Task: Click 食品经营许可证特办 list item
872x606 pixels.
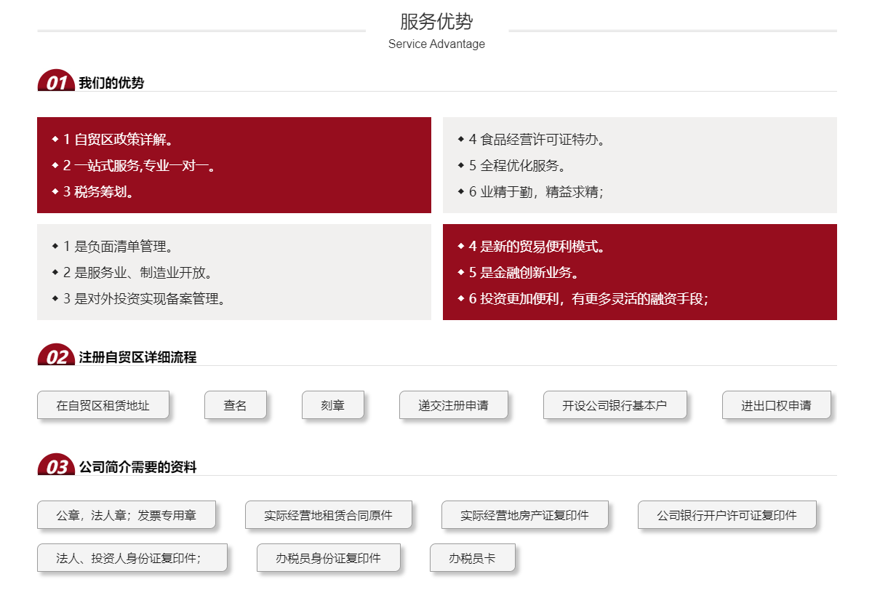Action: pos(537,140)
